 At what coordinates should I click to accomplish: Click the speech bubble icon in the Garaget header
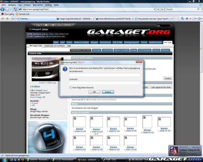(x=46, y=25)
